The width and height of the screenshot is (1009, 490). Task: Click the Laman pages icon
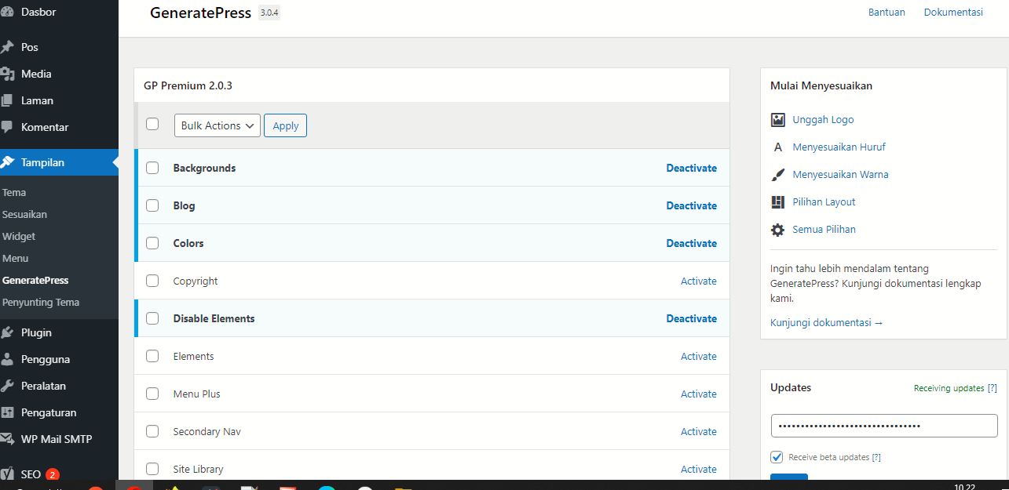pyautogui.click(x=7, y=100)
